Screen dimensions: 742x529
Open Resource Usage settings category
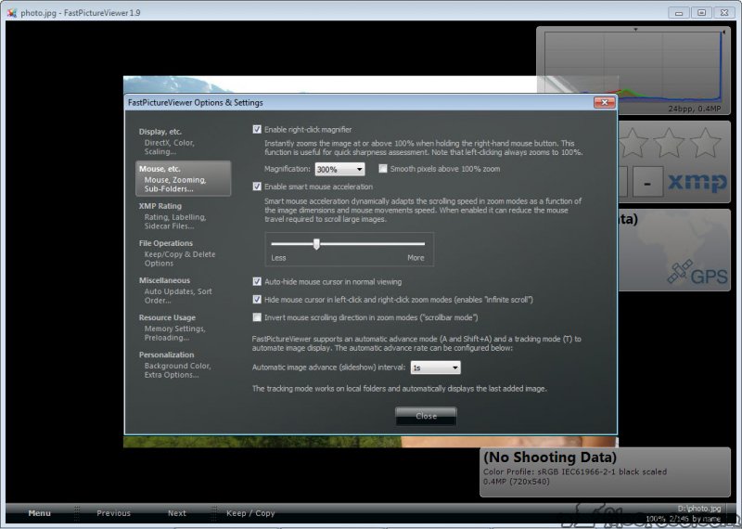[183, 328]
